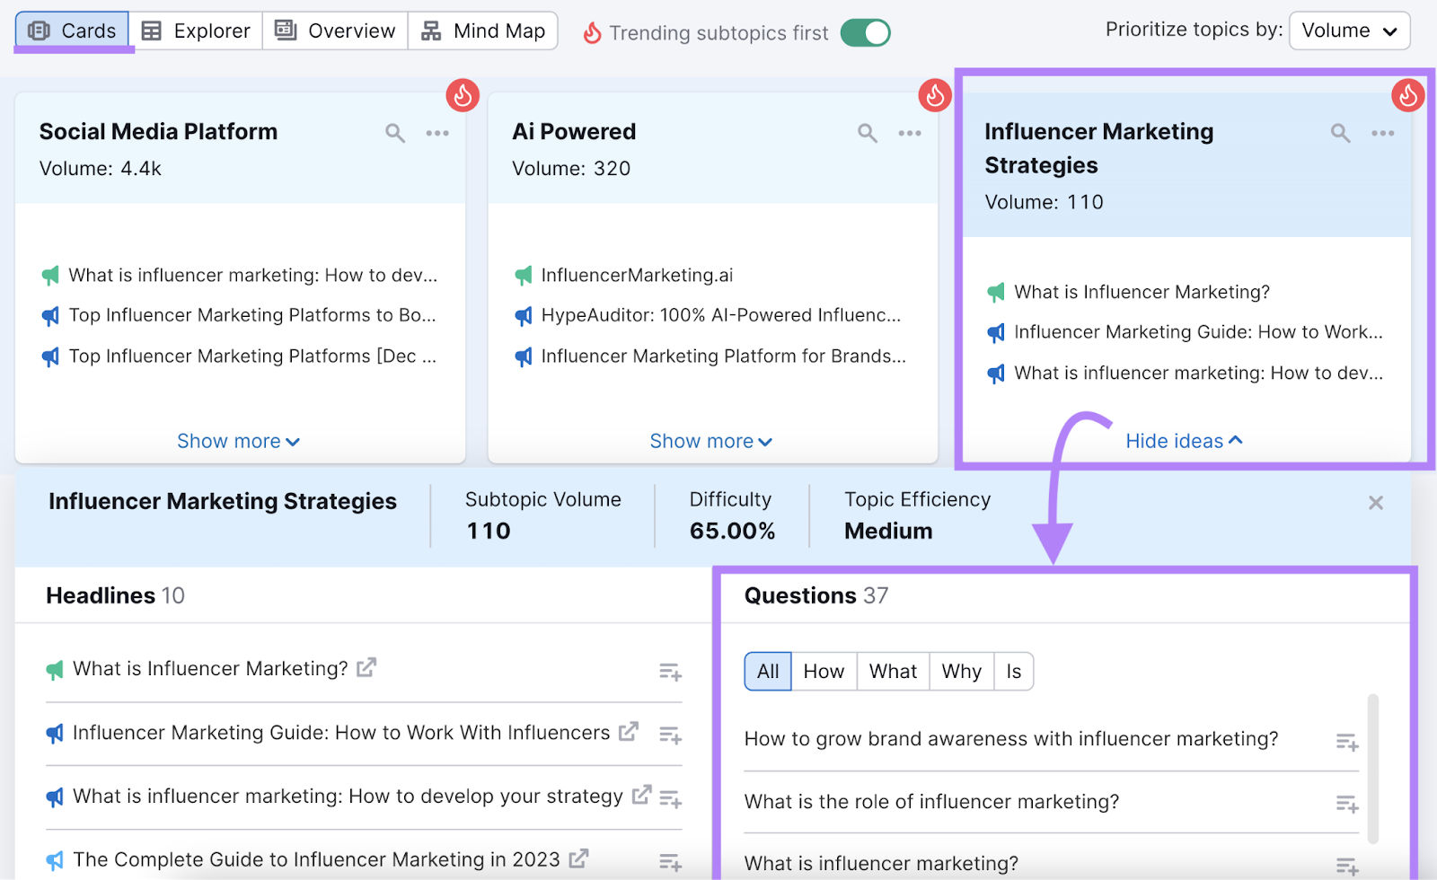This screenshot has width=1437, height=880.
Task: Open headline What is Influencer Marketing? in details
Action: coord(210,668)
